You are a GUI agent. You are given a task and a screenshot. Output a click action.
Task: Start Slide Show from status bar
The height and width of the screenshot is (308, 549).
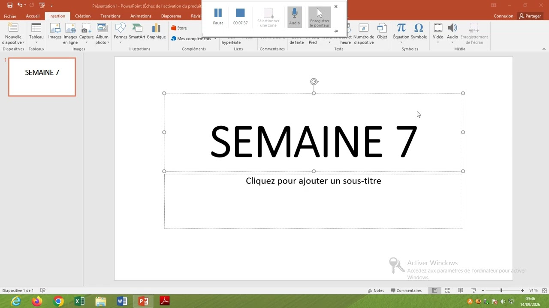(474, 290)
